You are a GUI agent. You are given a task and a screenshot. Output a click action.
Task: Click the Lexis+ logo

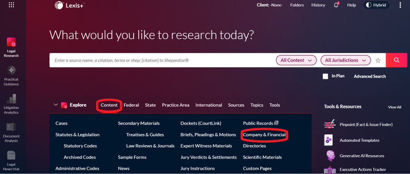click(69, 5)
